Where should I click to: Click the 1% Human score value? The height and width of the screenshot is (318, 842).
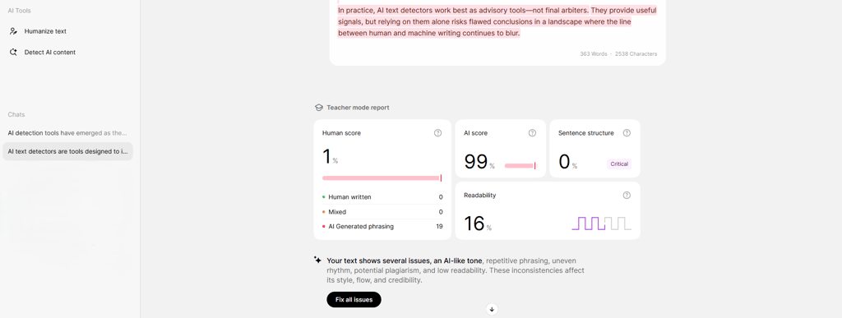tap(330, 157)
